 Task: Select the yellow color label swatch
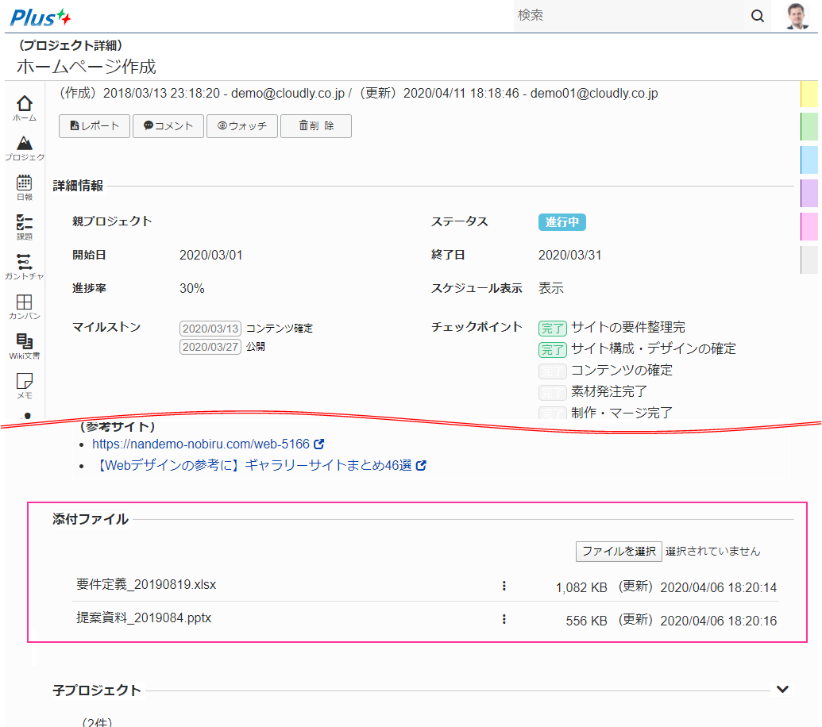tap(808, 94)
